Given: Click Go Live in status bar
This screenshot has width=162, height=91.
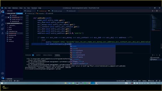Looking at the screenshot, I should (x=151, y=81).
